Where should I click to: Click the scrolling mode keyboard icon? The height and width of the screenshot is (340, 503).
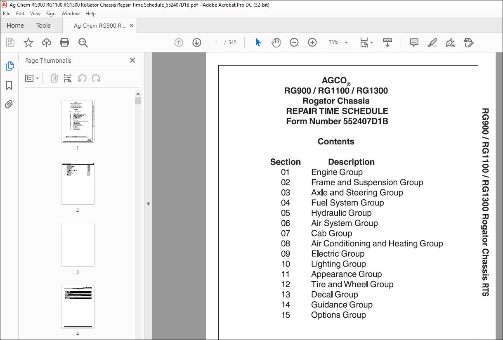click(x=387, y=42)
